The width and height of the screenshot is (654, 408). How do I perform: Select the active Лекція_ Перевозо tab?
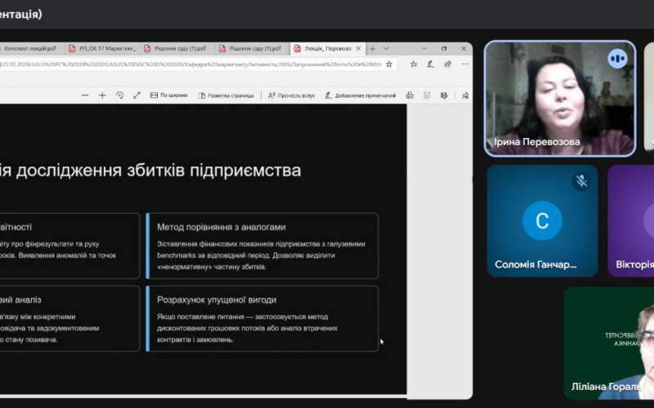point(328,49)
